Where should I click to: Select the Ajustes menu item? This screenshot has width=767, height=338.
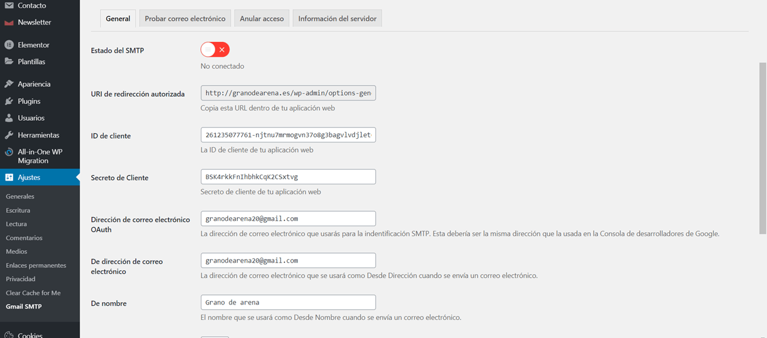point(40,178)
